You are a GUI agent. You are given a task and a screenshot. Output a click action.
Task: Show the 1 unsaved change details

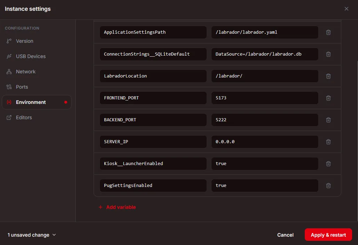coord(32,235)
